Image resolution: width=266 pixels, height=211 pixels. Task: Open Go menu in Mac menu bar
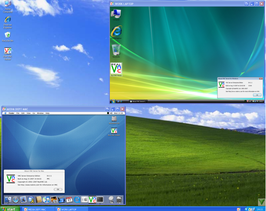(x=34, y=113)
